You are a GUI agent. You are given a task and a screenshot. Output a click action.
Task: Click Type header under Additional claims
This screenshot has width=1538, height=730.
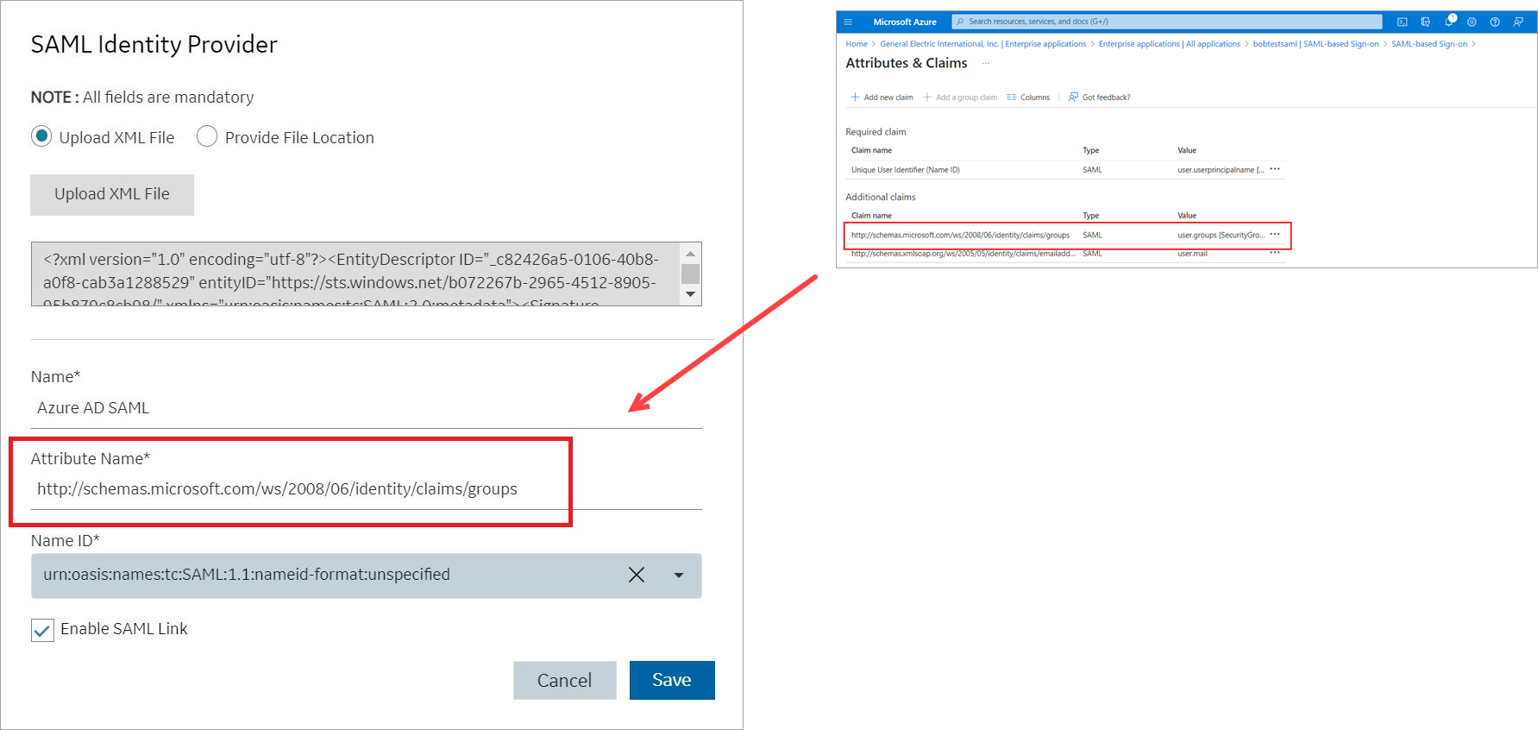(1090, 216)
